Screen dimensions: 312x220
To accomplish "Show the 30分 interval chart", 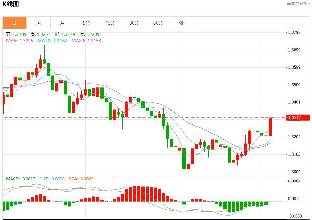I will 134,23.
